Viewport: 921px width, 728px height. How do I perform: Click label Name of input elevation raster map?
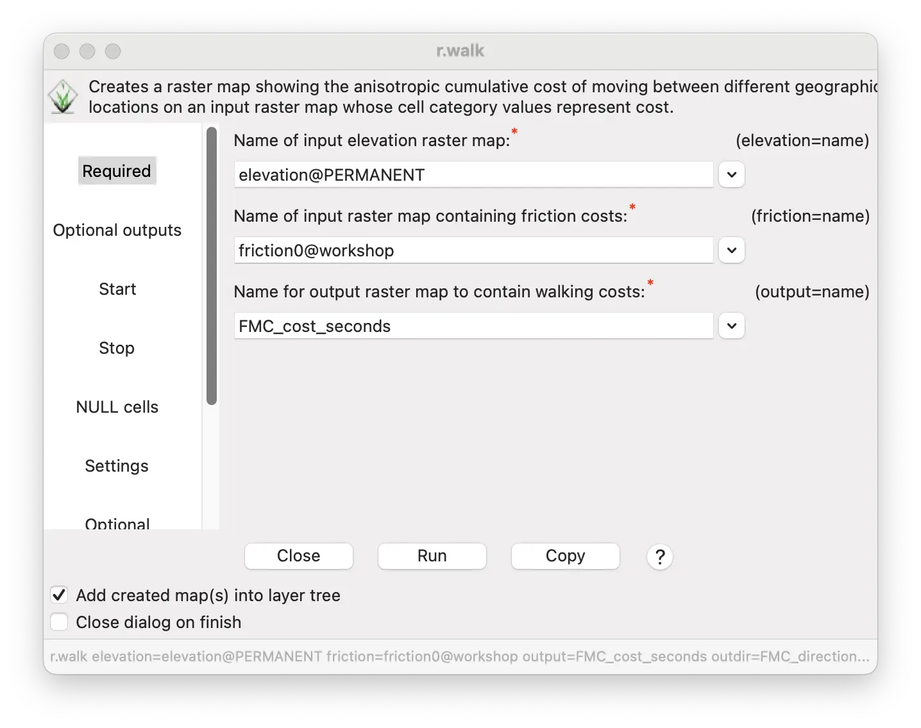[372, 140]
